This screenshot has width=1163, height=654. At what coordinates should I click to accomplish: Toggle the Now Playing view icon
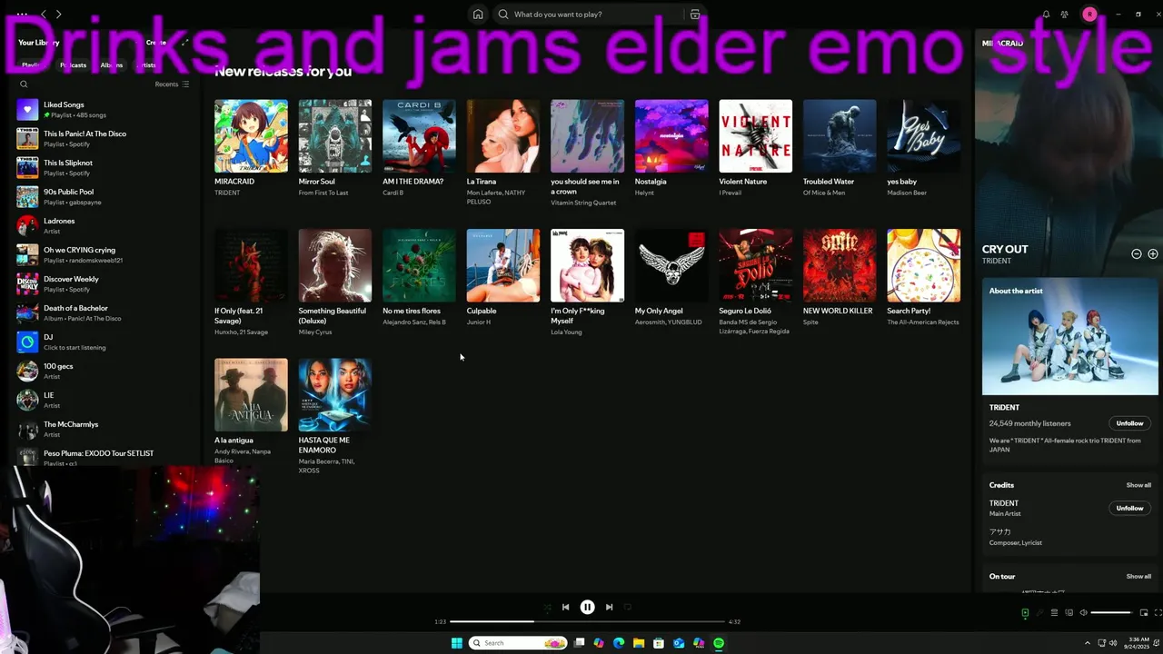pos(1025,613)
